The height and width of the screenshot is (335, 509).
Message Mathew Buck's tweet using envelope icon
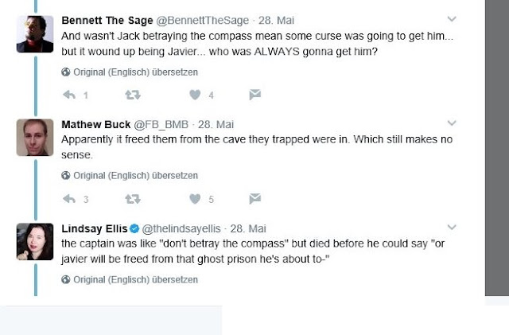(x=254, y=199)
